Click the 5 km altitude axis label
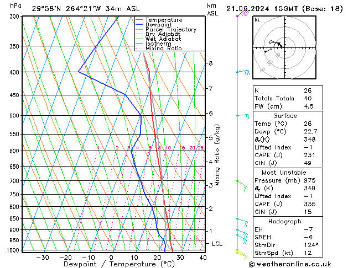 (x=210, y=138)
